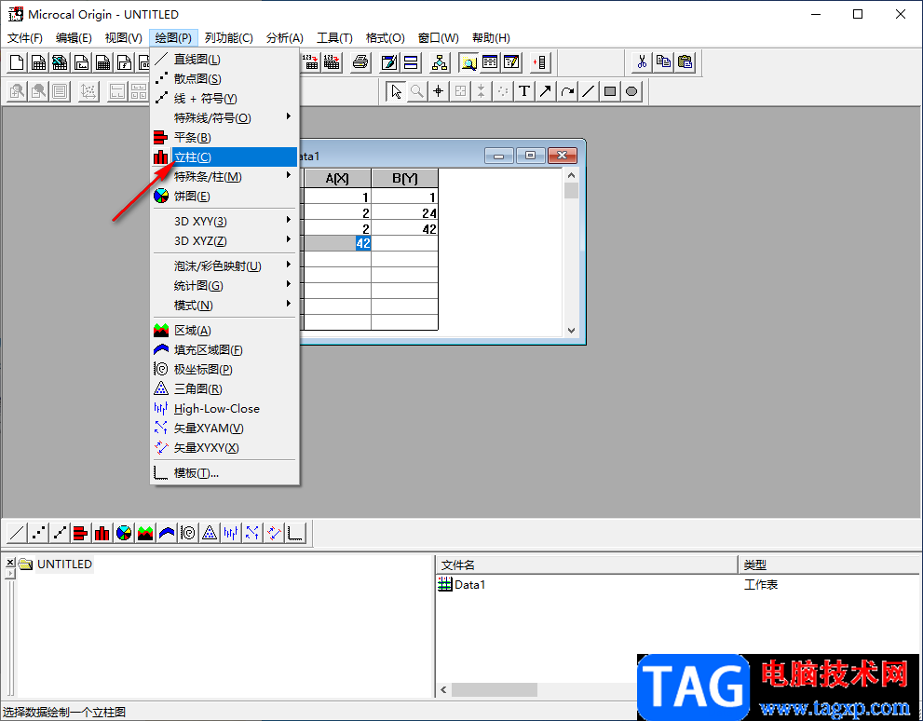Image resolution: width=923 pixels, height=721 pixels.
Task: Expand 3D XYY(3) submenu
Action: [224, 222]
